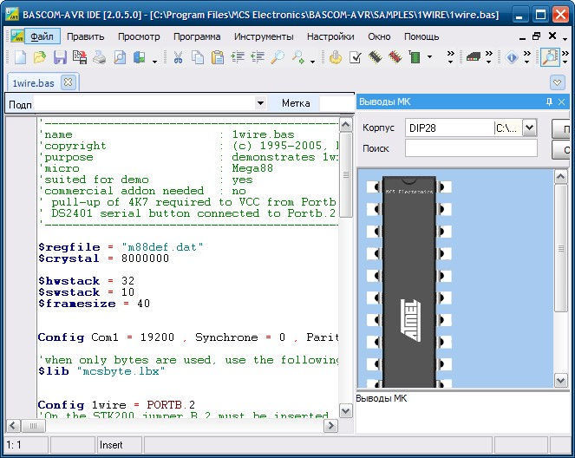Toggle the pin-out viewer toolbar icon
Screen dimensions: 575x458
pos(551,57)
